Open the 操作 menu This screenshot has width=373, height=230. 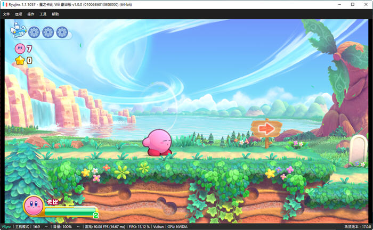pos(31,14)
